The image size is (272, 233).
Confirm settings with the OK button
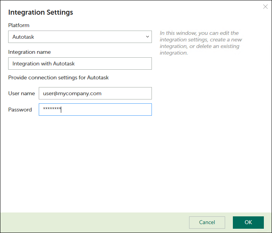click(x=248, y=222)
